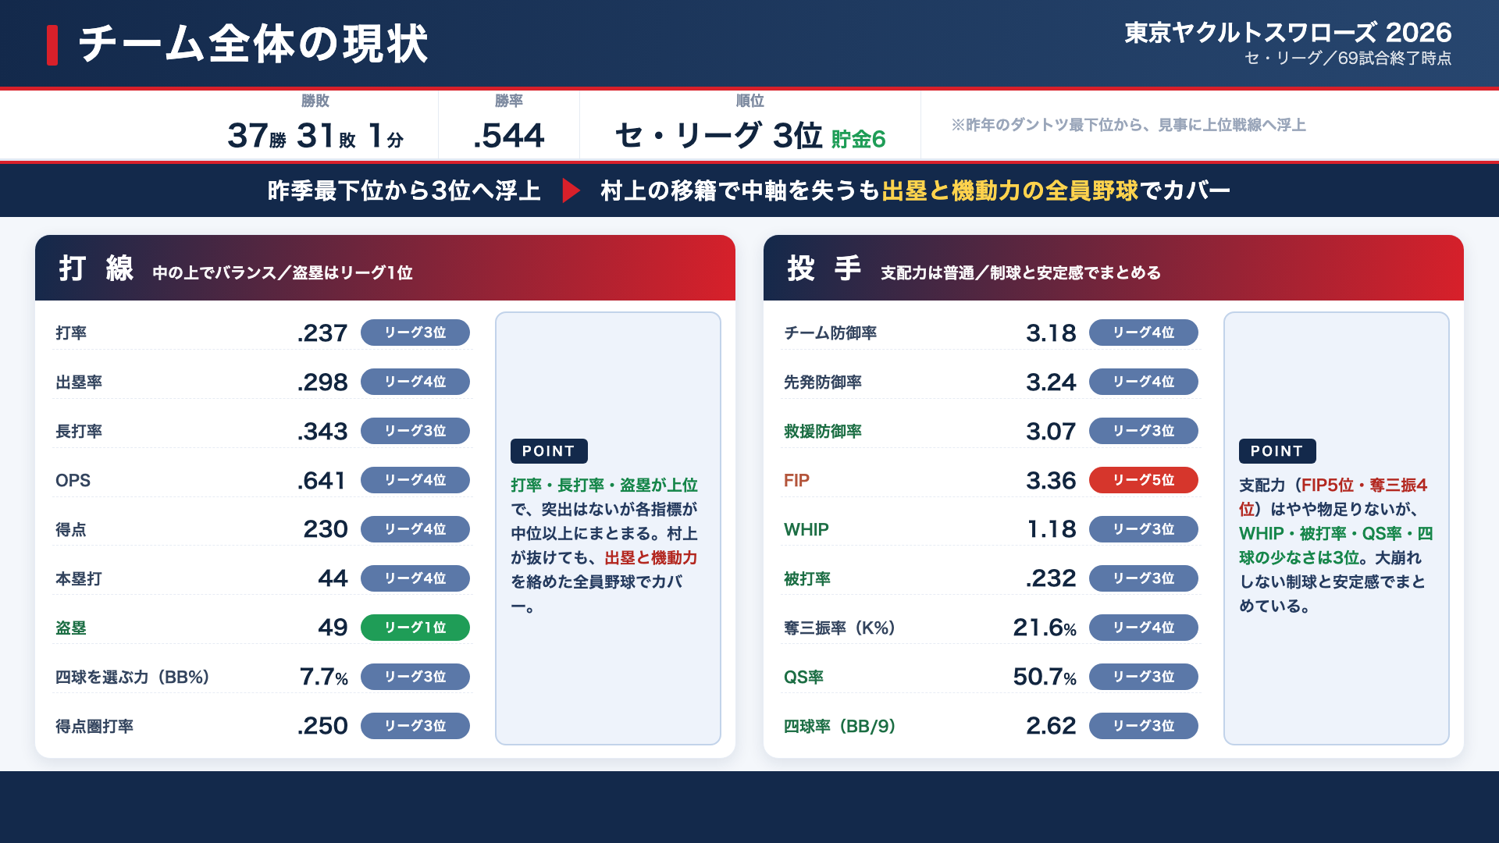Click the .544 winning percentage value
The width and height of the screenshot is (1499, 843).
pyautogui.click(x=508, y=136)
